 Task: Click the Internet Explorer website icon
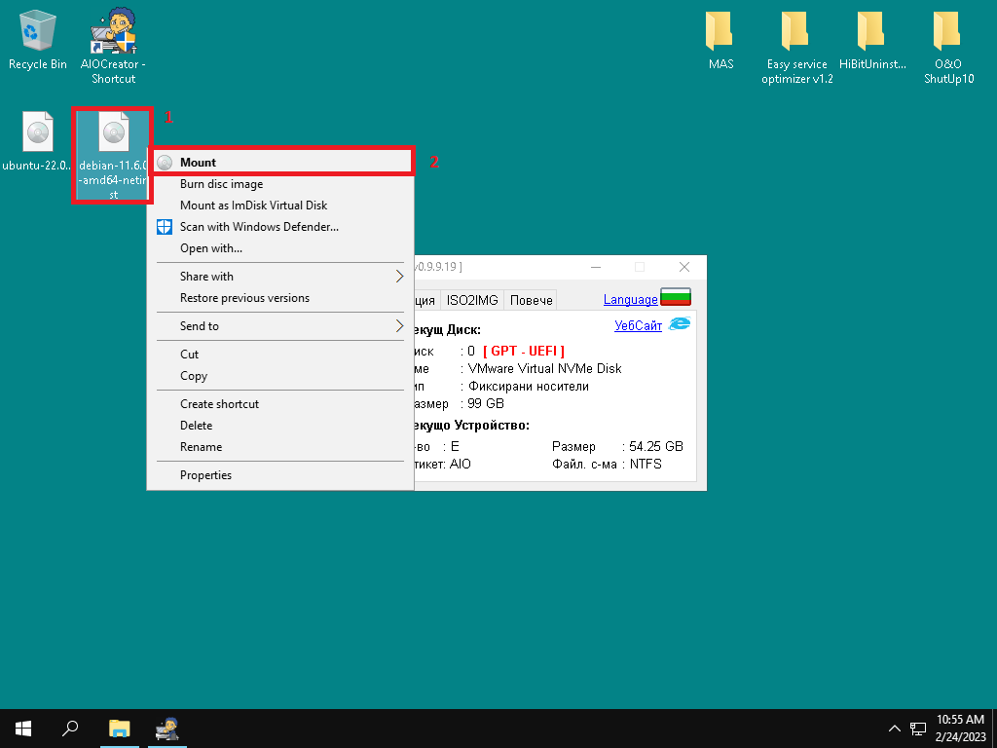pyautogui.click(x=680, y=324)
